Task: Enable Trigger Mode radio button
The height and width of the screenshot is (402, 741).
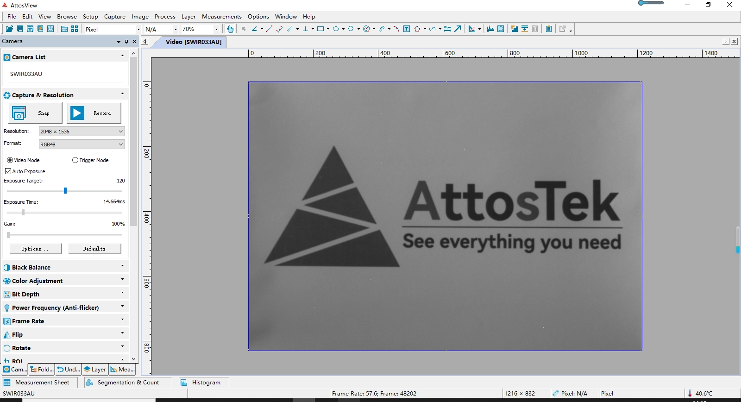Action: 90,160
